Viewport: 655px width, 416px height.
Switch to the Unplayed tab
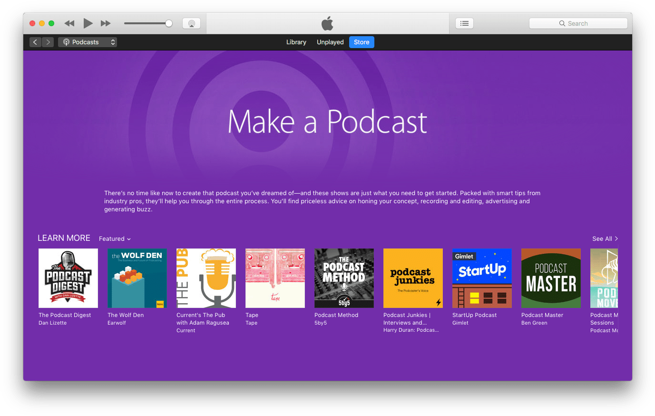[330, 42]
